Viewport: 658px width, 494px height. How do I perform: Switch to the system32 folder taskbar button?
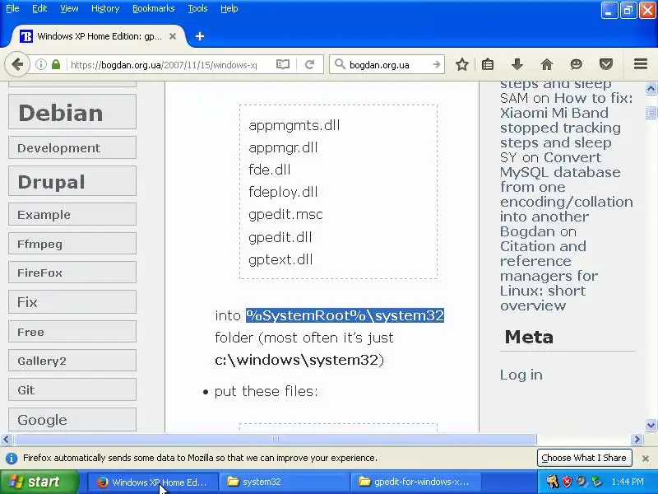(x=284, y=482)
